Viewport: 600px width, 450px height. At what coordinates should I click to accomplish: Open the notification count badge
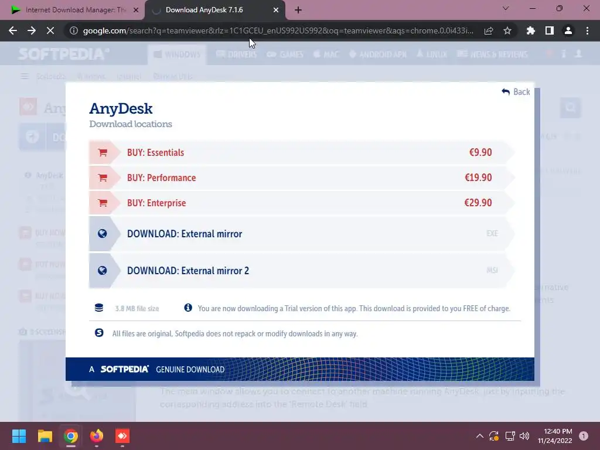[x=584, y=436]
